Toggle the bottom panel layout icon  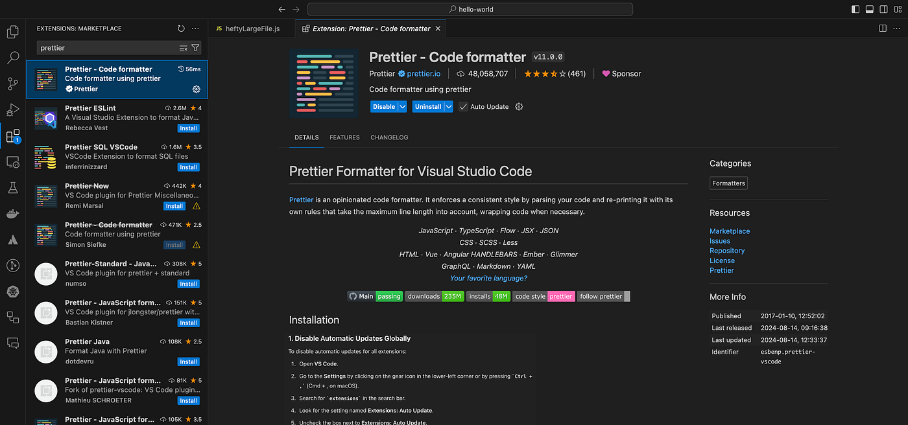[870, 10]
